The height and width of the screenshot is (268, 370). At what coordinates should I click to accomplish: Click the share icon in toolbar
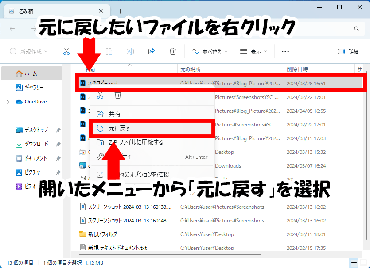[x=152, y=51]
